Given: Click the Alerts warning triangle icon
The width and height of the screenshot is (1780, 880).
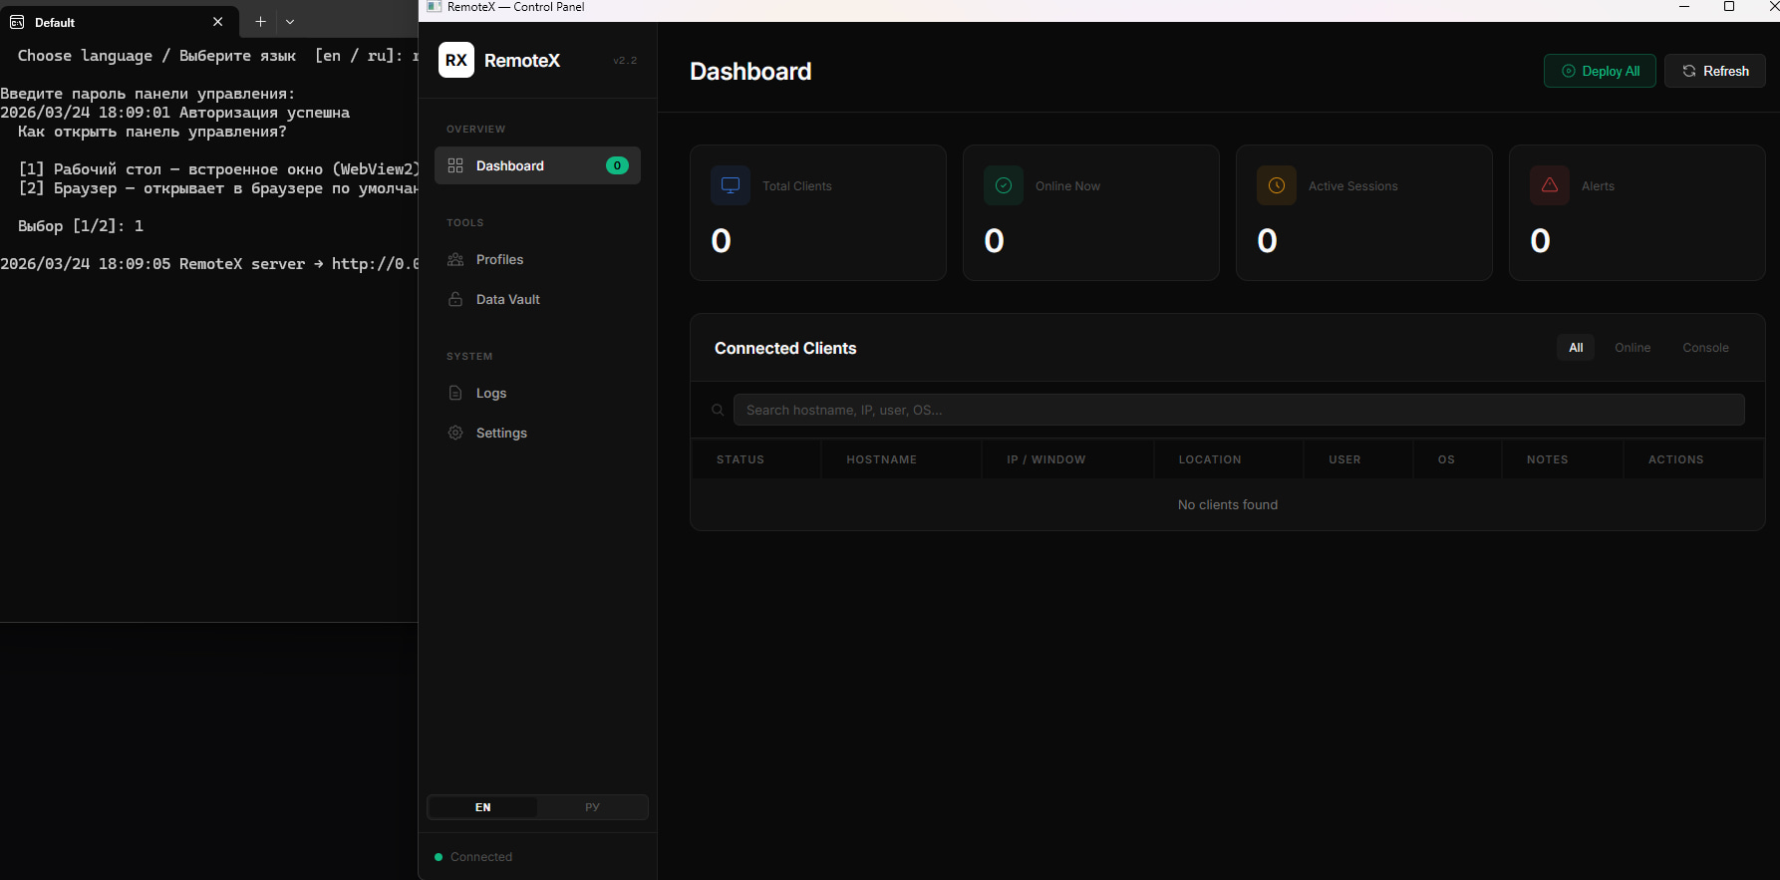Looking at the screenshot, I should pos(1550,185).
